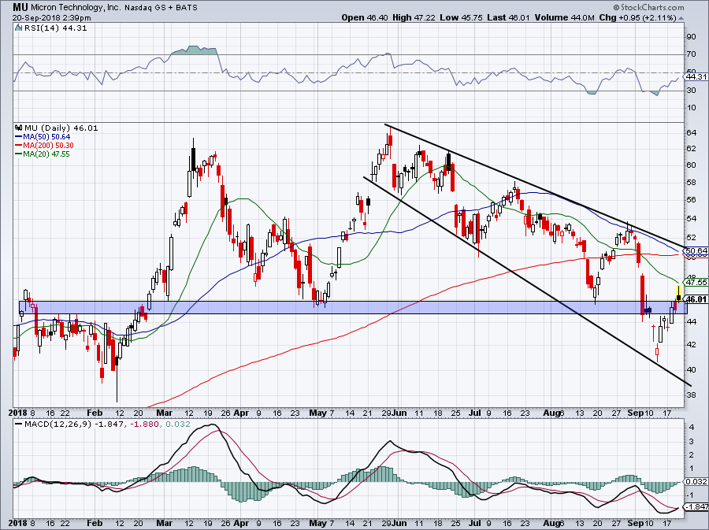Screen dimensions: 709x530
Task: Click the RSI(14) 44.31 legend label
Action: tap(54, 28)
